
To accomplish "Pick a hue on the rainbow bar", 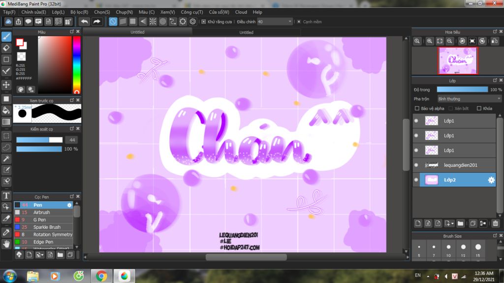I will tap(76, 65).
